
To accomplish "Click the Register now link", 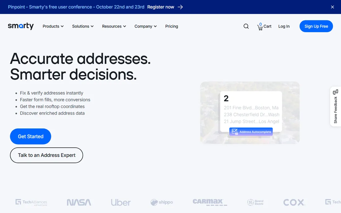I will (x=161, y=7).
